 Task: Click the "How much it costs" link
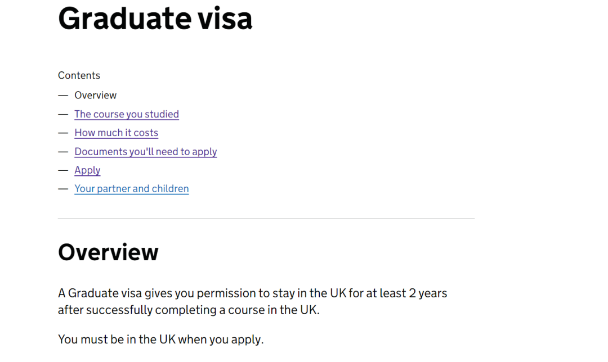116,133
